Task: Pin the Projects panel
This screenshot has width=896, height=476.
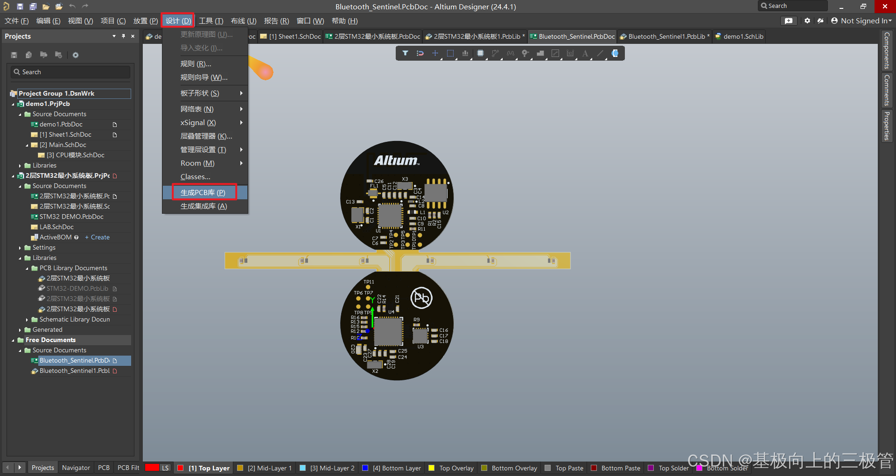Action: [124, 36]
